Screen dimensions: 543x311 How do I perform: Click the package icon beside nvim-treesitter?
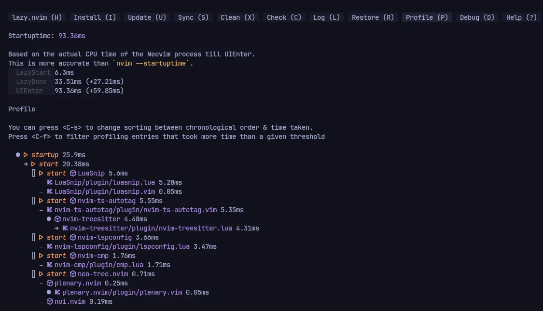point(57,219)
